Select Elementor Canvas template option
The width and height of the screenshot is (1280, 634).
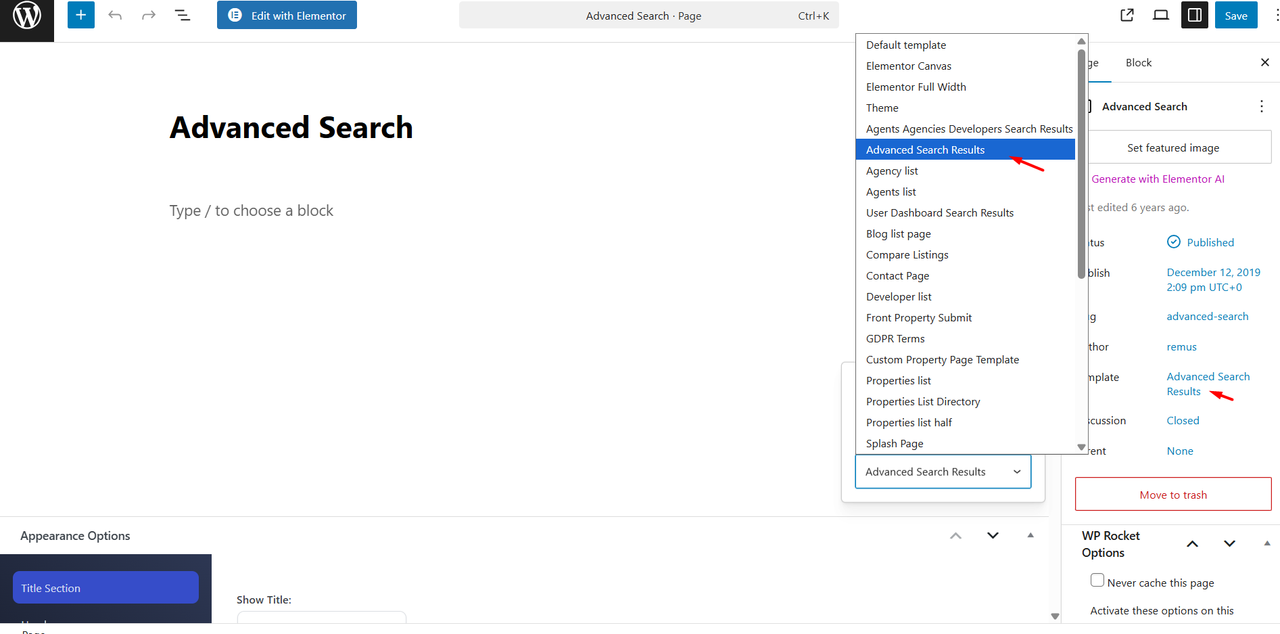(908, 66)
